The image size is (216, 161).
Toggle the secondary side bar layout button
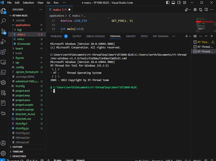click(180, 3)
